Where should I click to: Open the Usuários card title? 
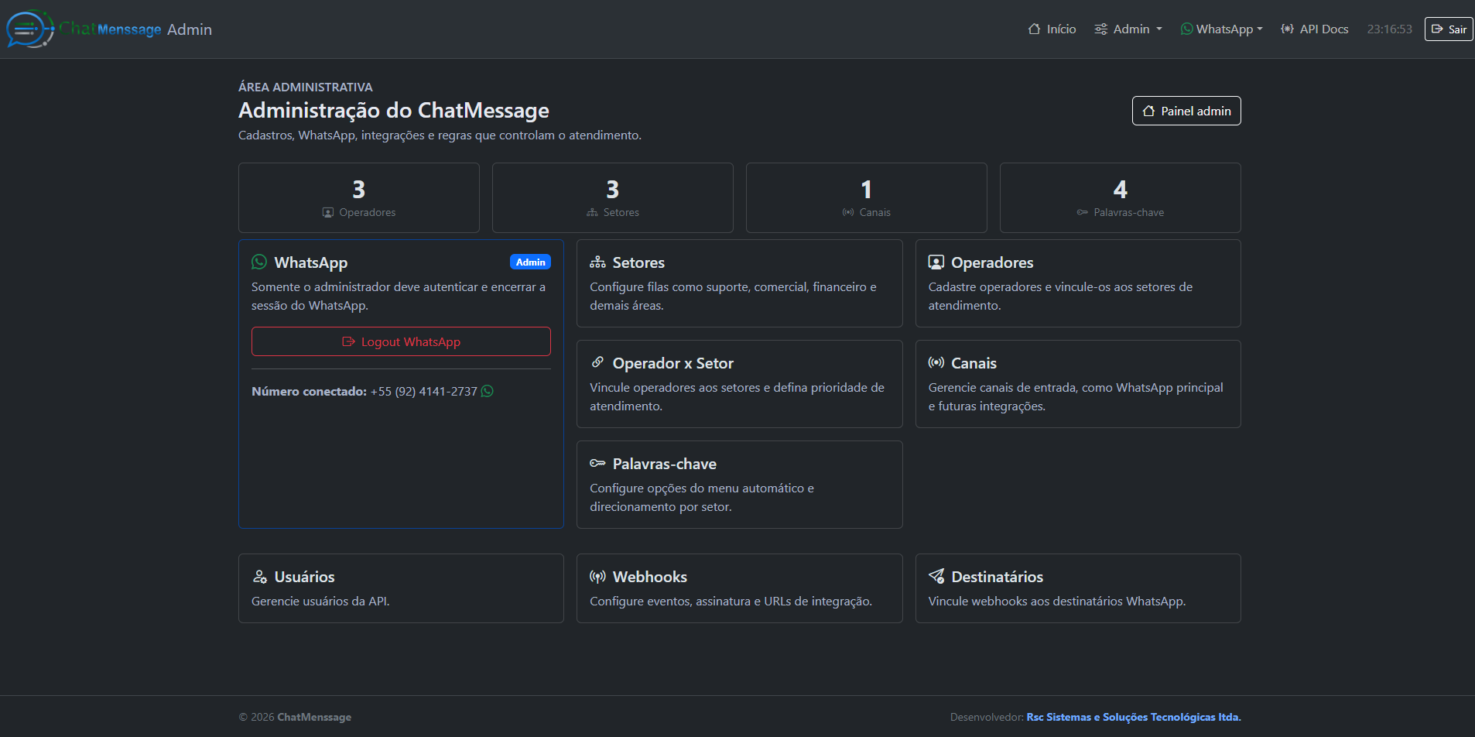(304, 577)
